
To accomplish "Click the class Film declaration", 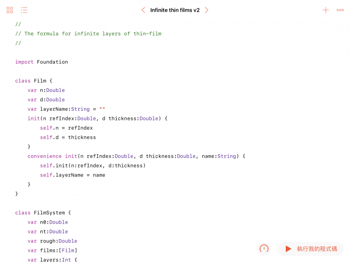I will point(34,81).
